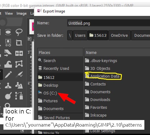Go to Users in folder path
This screenshot has width=150, height=135.
click(x=80, y=36)
